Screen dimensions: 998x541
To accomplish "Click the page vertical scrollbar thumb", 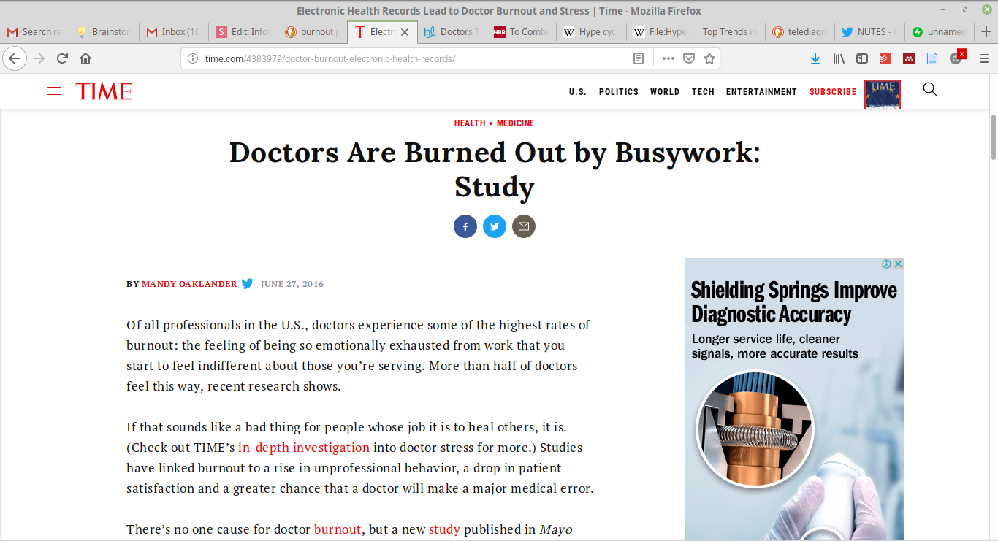I will coord(993,137).
